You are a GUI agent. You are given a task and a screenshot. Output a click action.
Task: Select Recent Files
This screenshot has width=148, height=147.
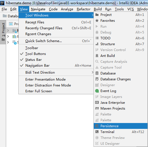click(56, 22)
